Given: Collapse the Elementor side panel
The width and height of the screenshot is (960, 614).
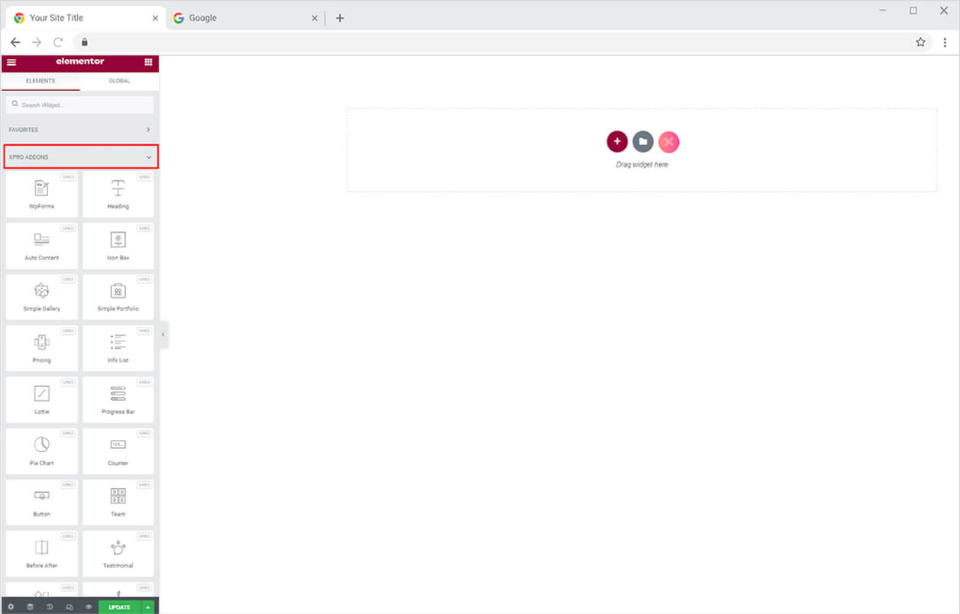Looking at the screenshot, I should point(163,334).
